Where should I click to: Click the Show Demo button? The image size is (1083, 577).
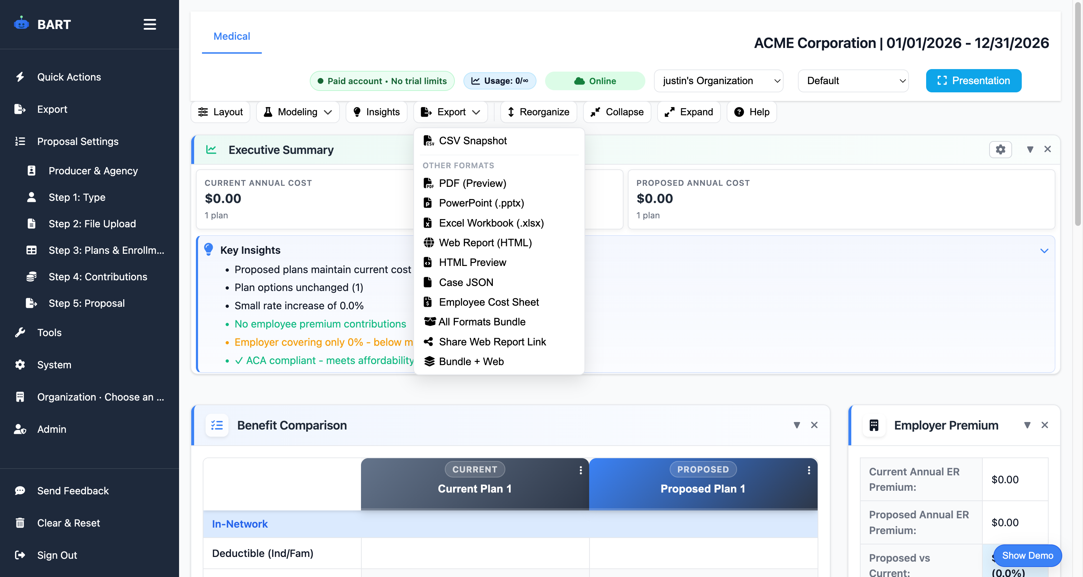[x=1027, y=555]
